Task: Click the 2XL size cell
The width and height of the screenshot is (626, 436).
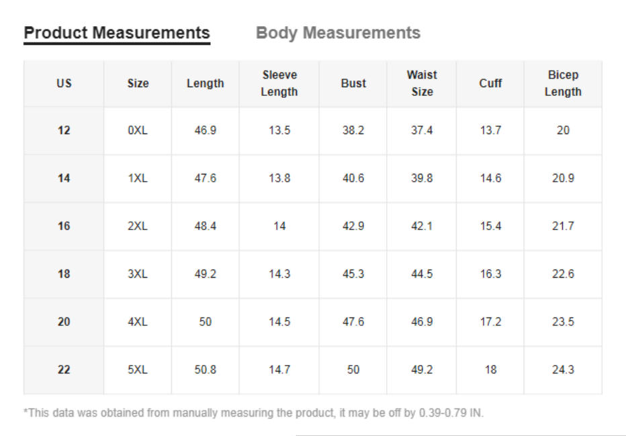Action: pos(138,226)
